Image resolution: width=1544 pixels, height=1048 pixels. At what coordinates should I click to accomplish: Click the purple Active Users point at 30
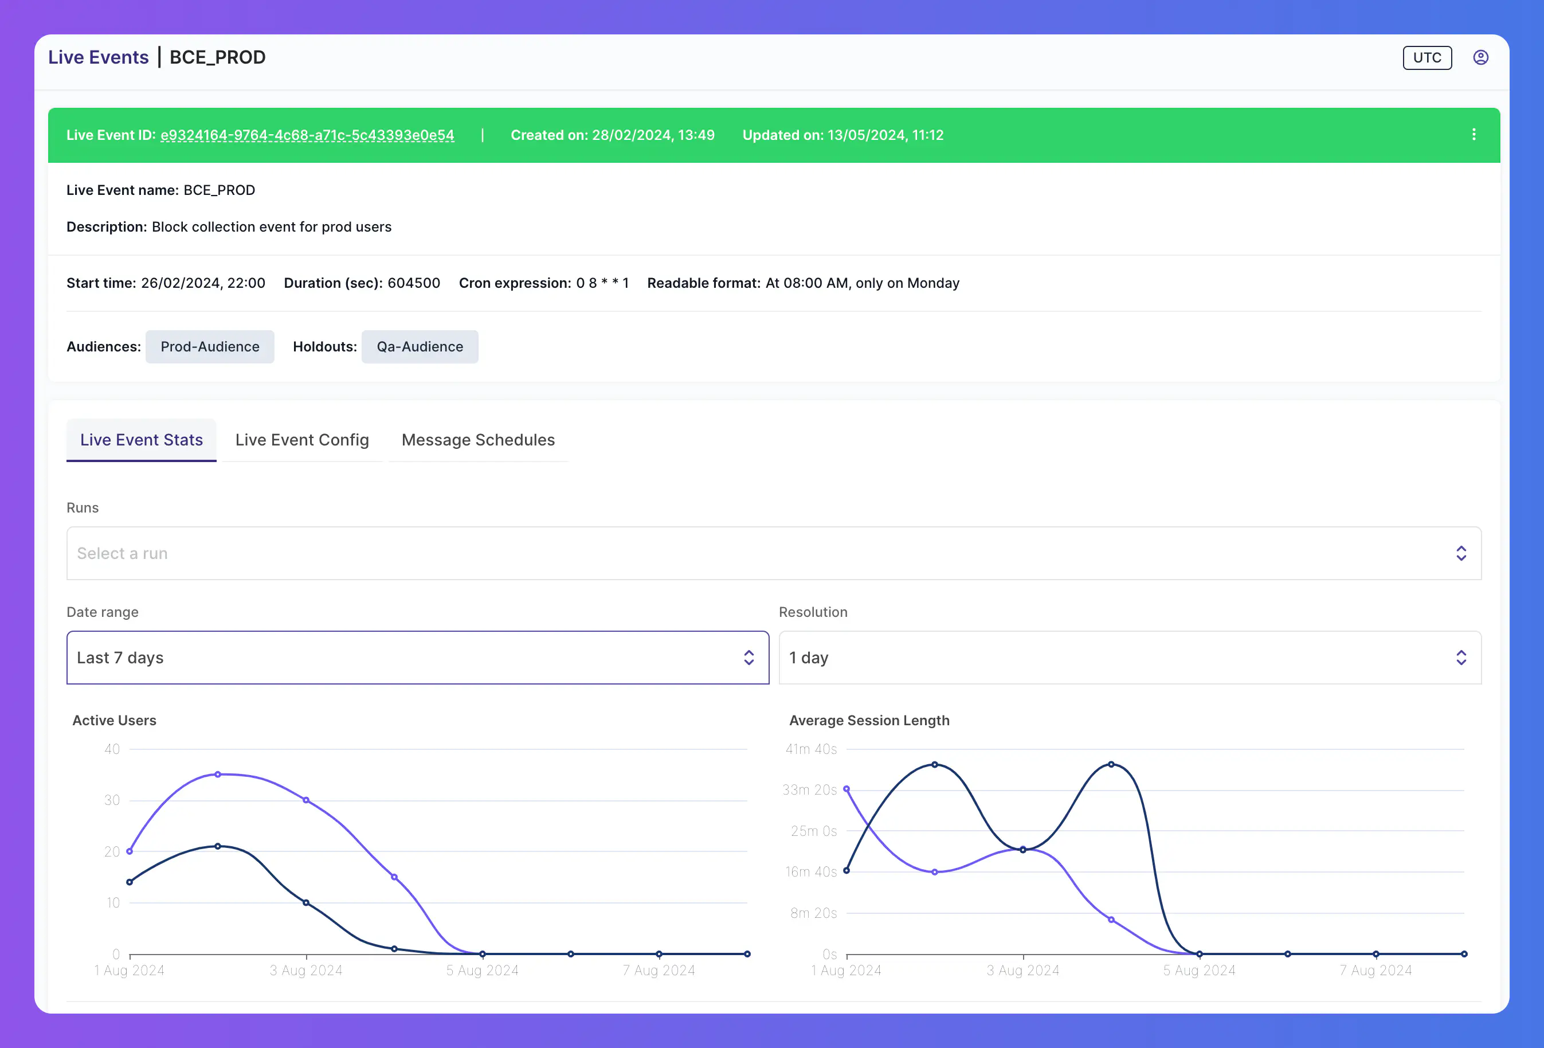click(x=306, y=800)
